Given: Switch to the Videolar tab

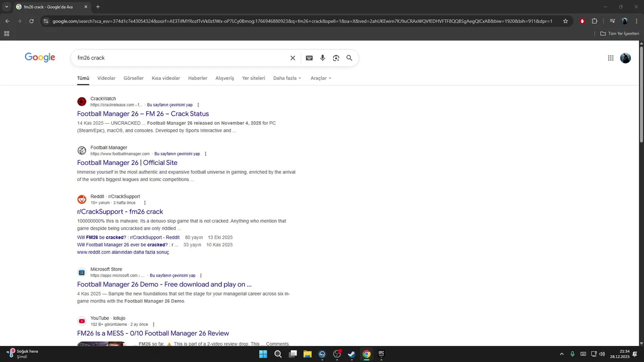Looking at the screenshot, I should click(106, 78).
